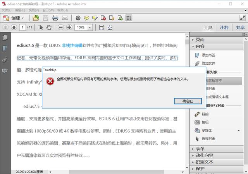Open the 窗口(W) menu
Image resolution: width=248 pixels, height=174 pixels.
click(48, 10)
